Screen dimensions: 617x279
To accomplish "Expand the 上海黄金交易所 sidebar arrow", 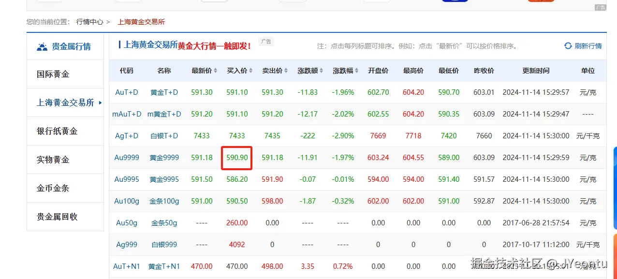I will [100, 103].
